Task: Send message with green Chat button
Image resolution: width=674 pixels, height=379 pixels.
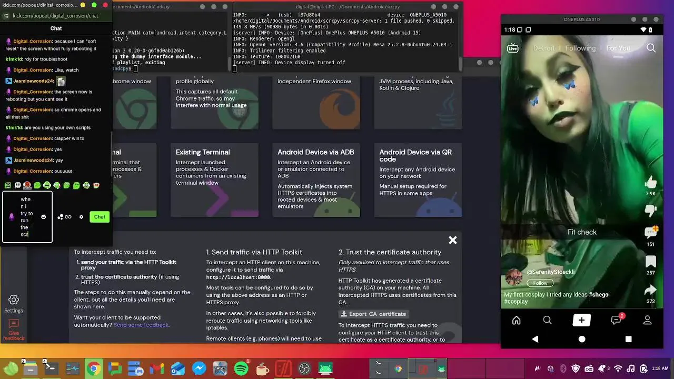Action: click(100, 217)
